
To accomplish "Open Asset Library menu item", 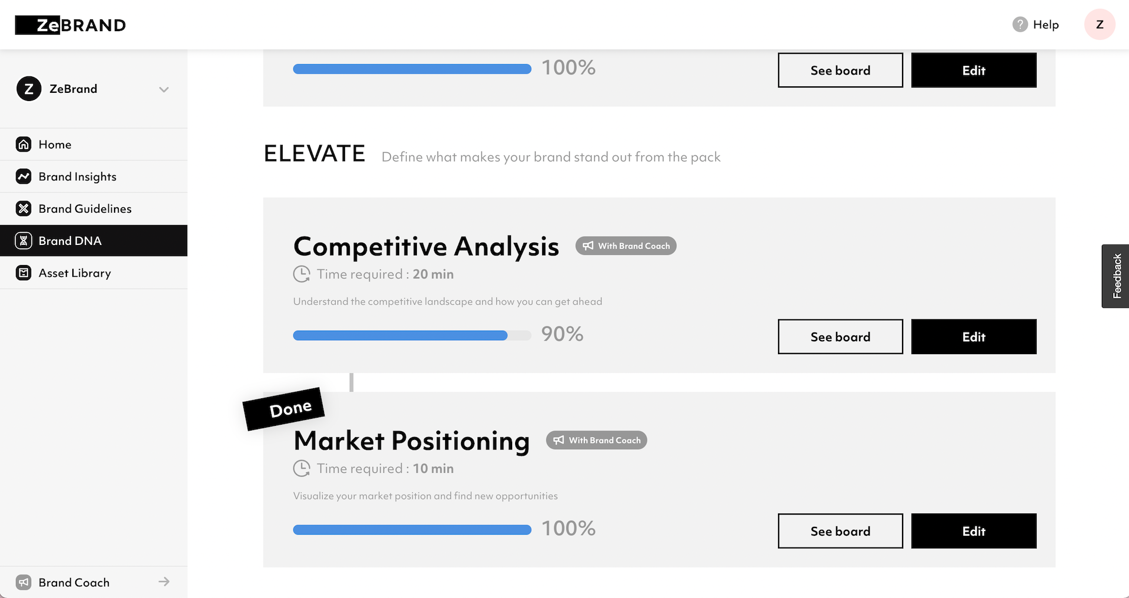I will pos(75,273).
